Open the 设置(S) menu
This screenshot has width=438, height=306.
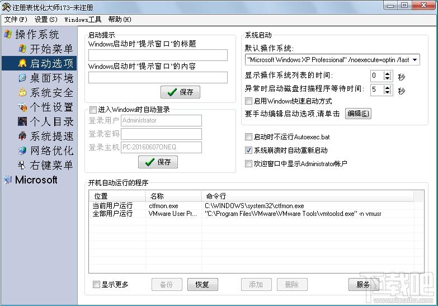point(46,19)
